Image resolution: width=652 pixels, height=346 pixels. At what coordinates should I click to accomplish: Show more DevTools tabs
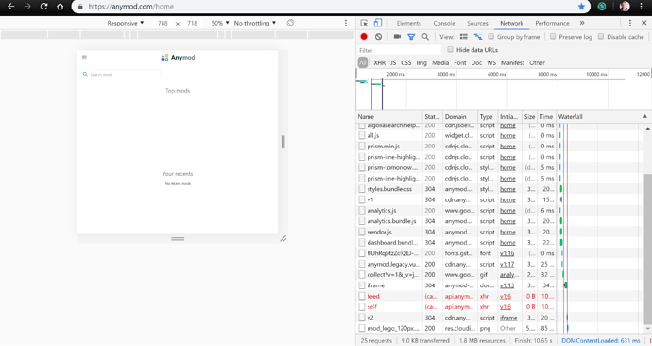click(582, 23)
